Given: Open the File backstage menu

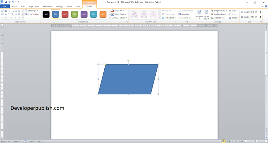Looking at the screenshot, I should (x=5, y=6).
